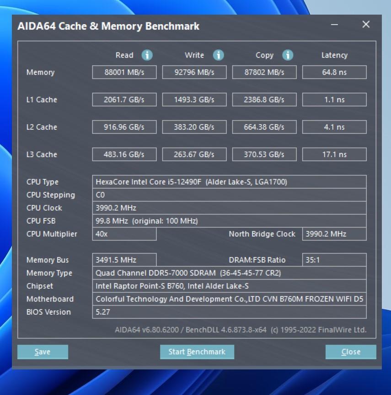Minimize the AIDA64 benchmark window
Viewport: 391px width, 395px height.
tap(334, 25)
